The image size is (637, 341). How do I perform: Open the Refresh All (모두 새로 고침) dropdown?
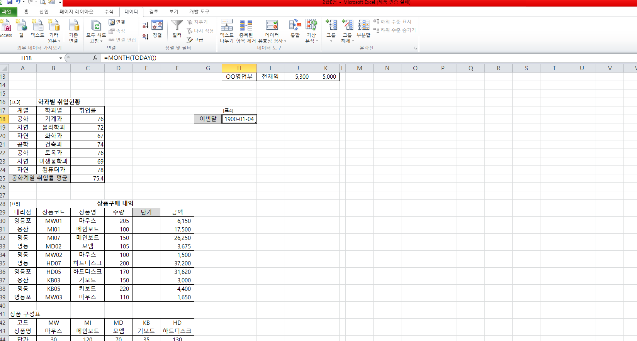[x=101, y=41]
